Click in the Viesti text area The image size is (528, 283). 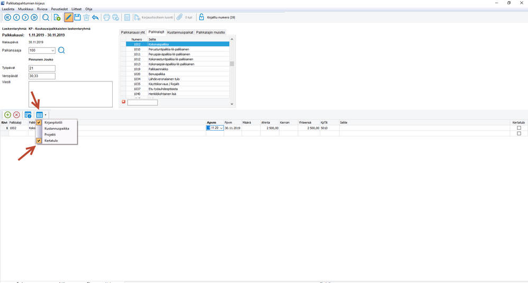point(70,94)
